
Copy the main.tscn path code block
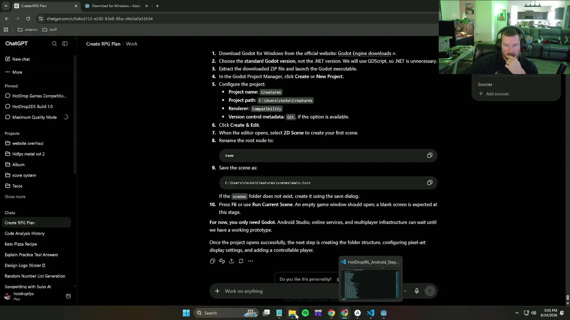coord(430,183)
